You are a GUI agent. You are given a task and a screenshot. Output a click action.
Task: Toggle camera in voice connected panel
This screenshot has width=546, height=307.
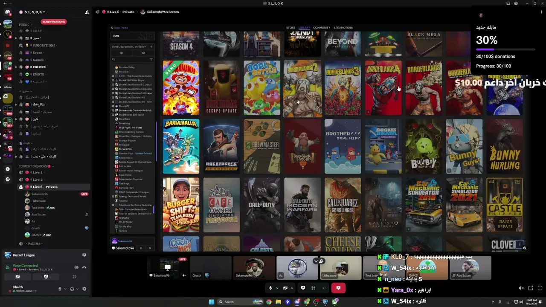(17, 277)
